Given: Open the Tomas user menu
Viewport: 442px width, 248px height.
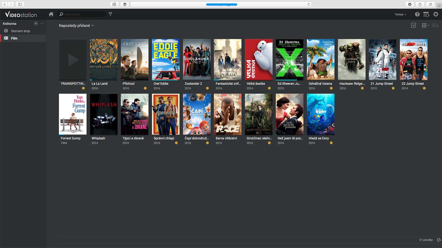Looking at the screenshot, I should click(x=400, y=14).
